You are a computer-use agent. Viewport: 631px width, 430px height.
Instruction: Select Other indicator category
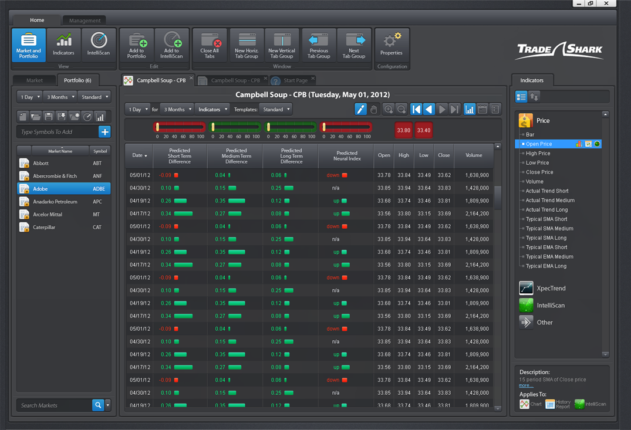[536, 322]
